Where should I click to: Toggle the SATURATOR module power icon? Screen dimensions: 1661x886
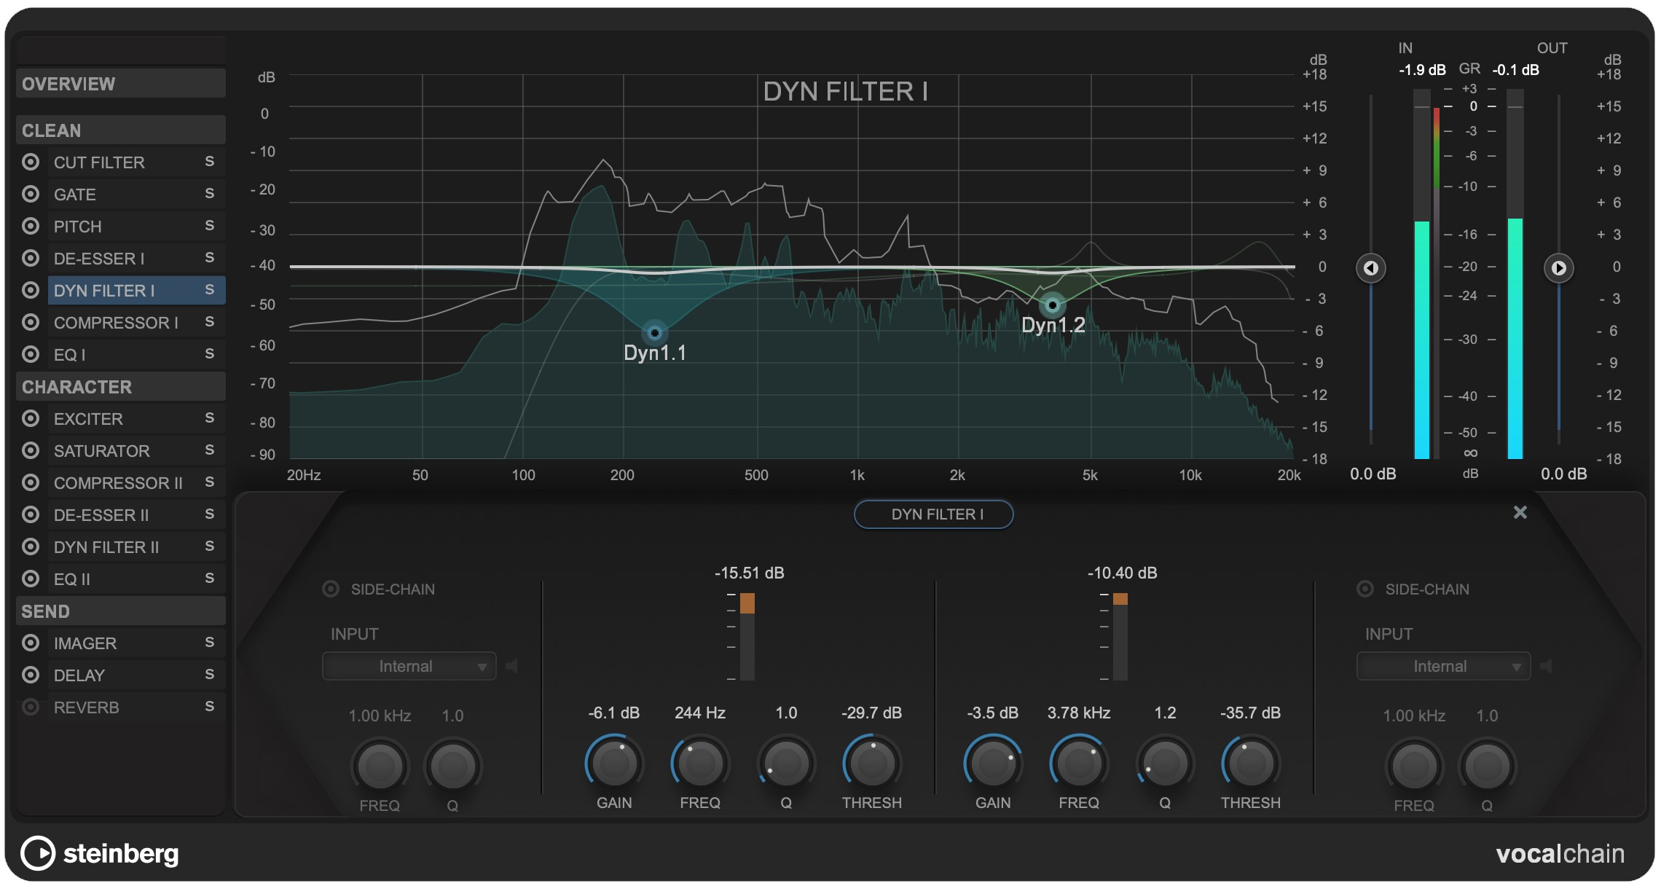coord(30,450)
